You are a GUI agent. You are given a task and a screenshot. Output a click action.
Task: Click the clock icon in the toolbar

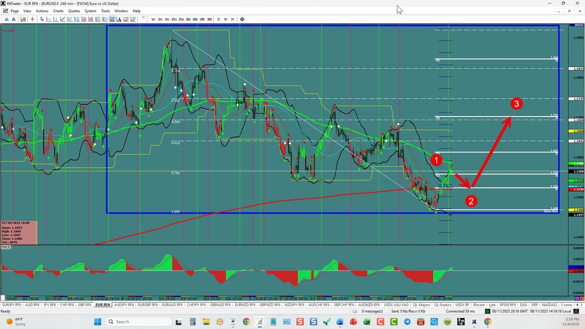242,19
